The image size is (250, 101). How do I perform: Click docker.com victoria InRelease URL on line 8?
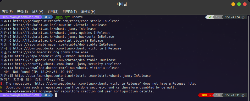point(67,48)
